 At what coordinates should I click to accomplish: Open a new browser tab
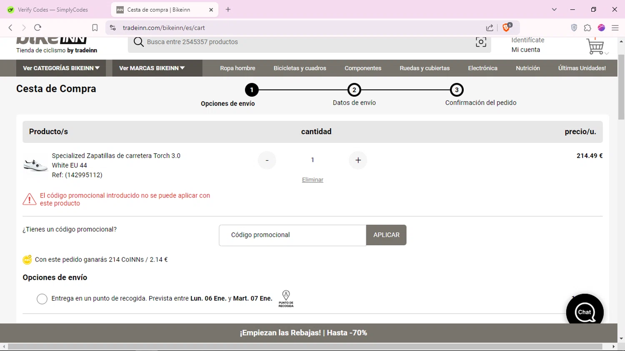228,10
